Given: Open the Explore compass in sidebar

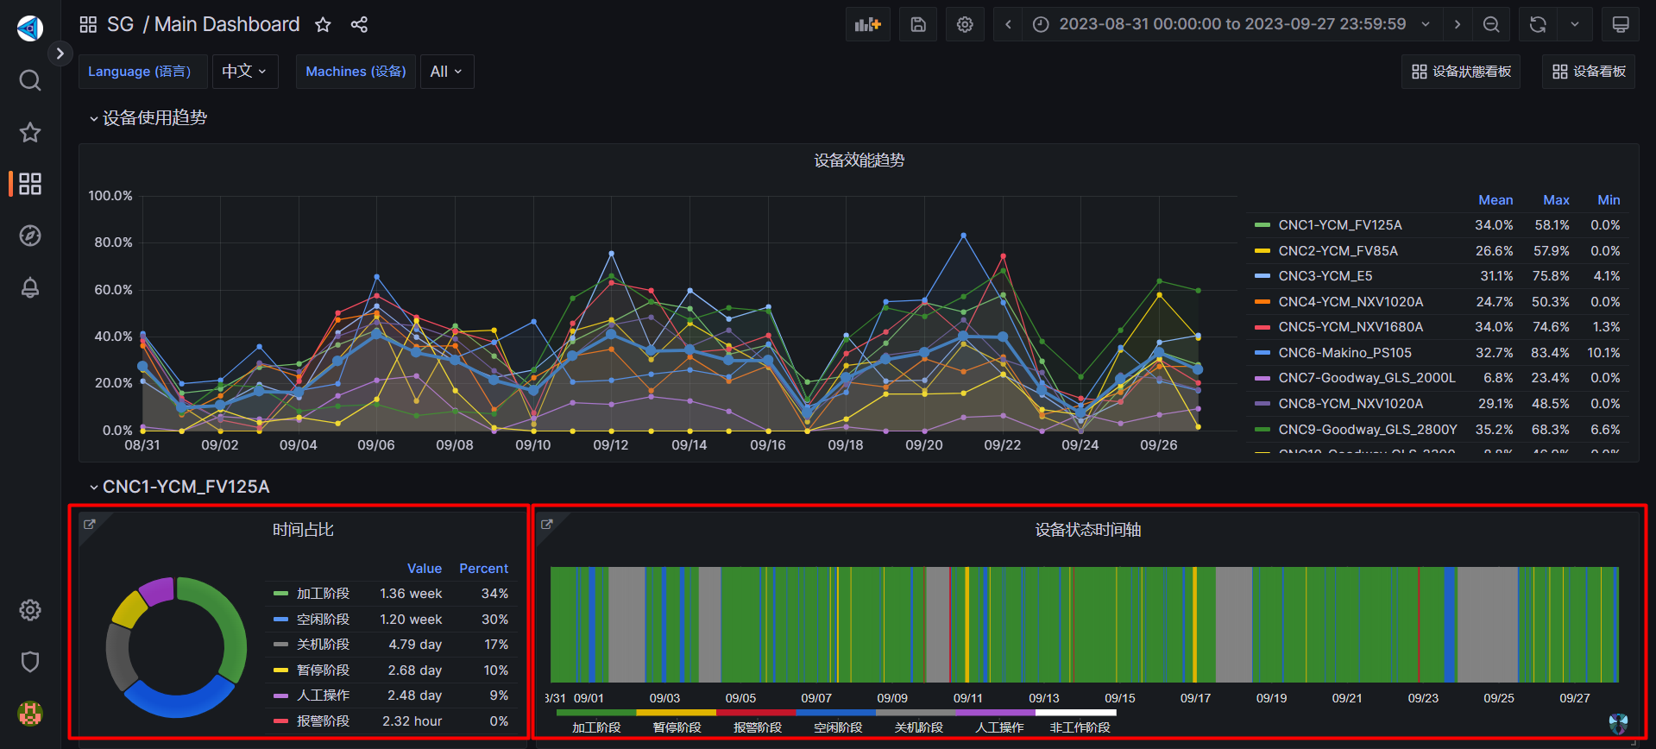Looking at the screenshot, I should click(30, 236).
